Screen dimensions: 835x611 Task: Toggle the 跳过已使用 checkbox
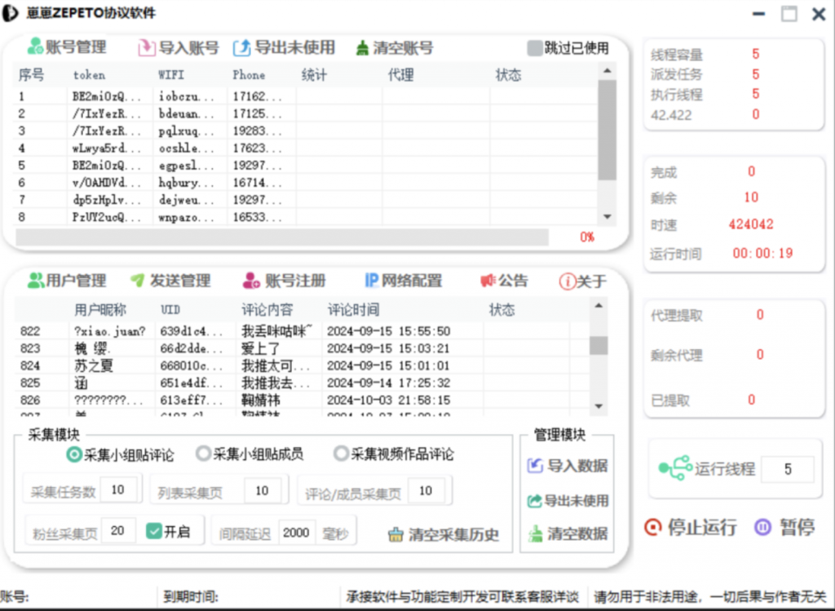click(x=534, y=48)
